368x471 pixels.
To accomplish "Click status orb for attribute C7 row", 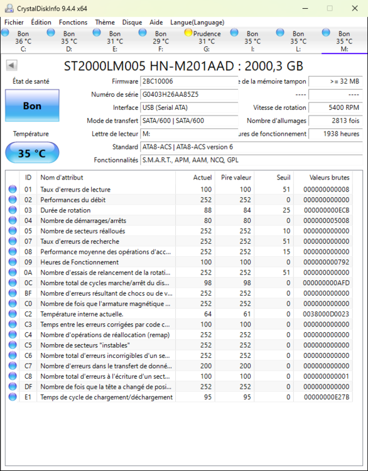I will click(x=13, y=366).
